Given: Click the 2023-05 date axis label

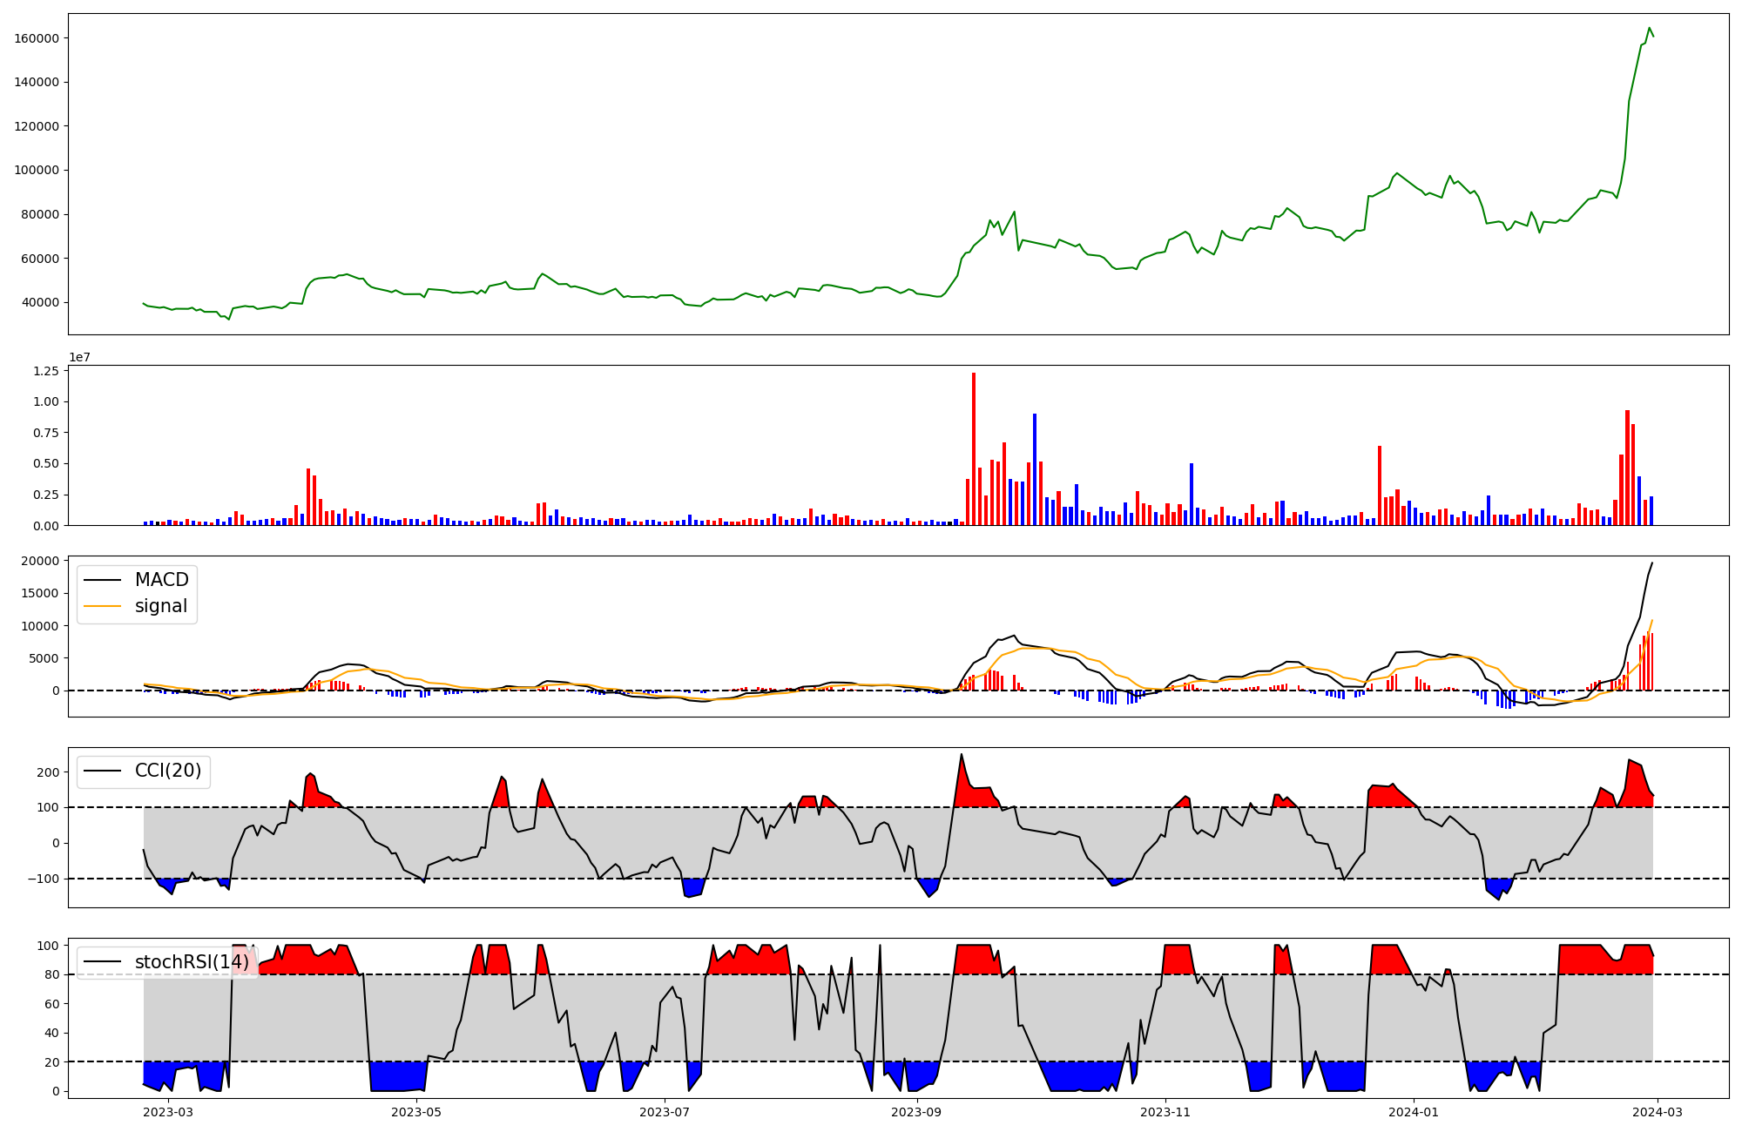Looking at the screenshot, I should 416,1112.
